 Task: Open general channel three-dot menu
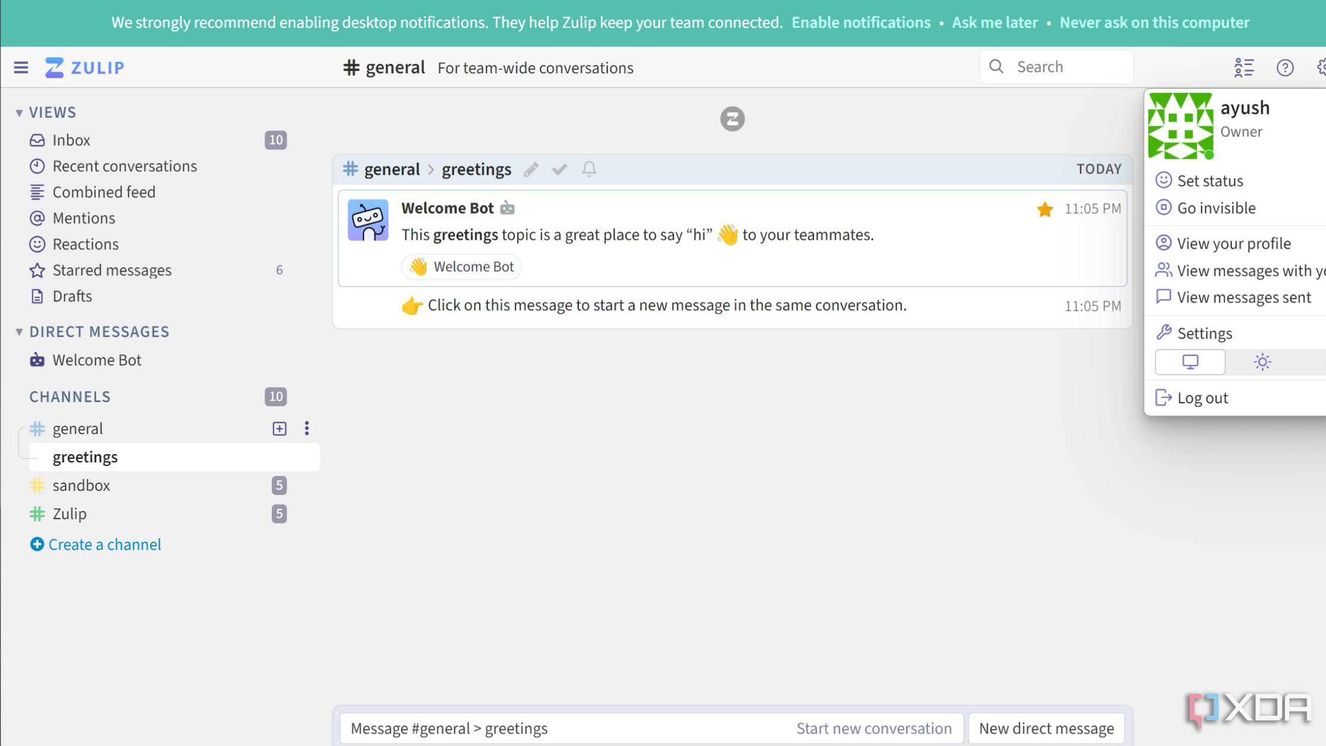(307, 429)
